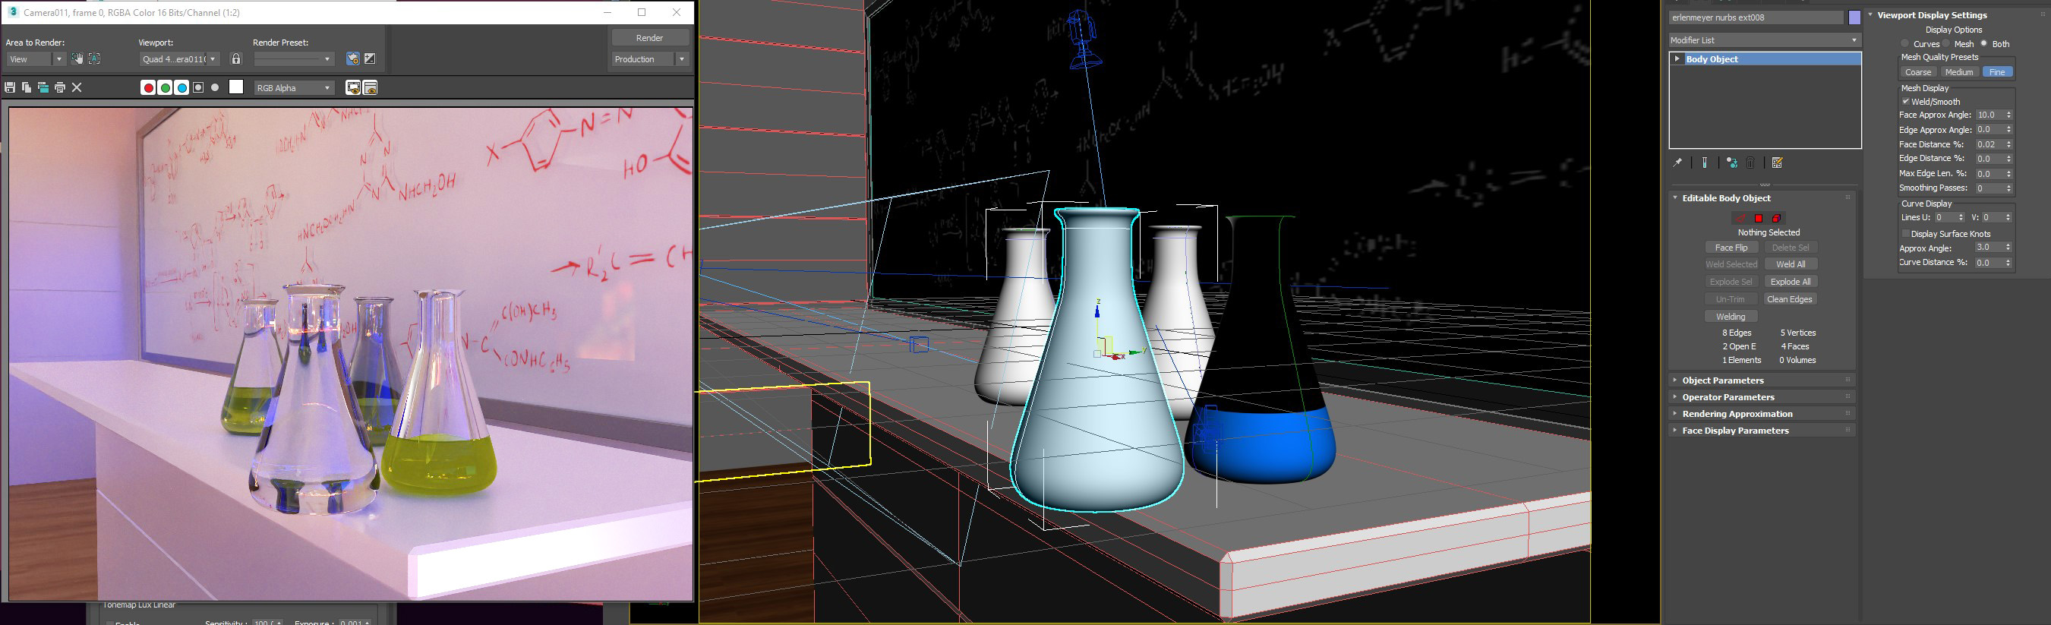This screenshot has height=625, width=2051.
Task: Open Render Setup teapot icon
Action: click(352, 59)
